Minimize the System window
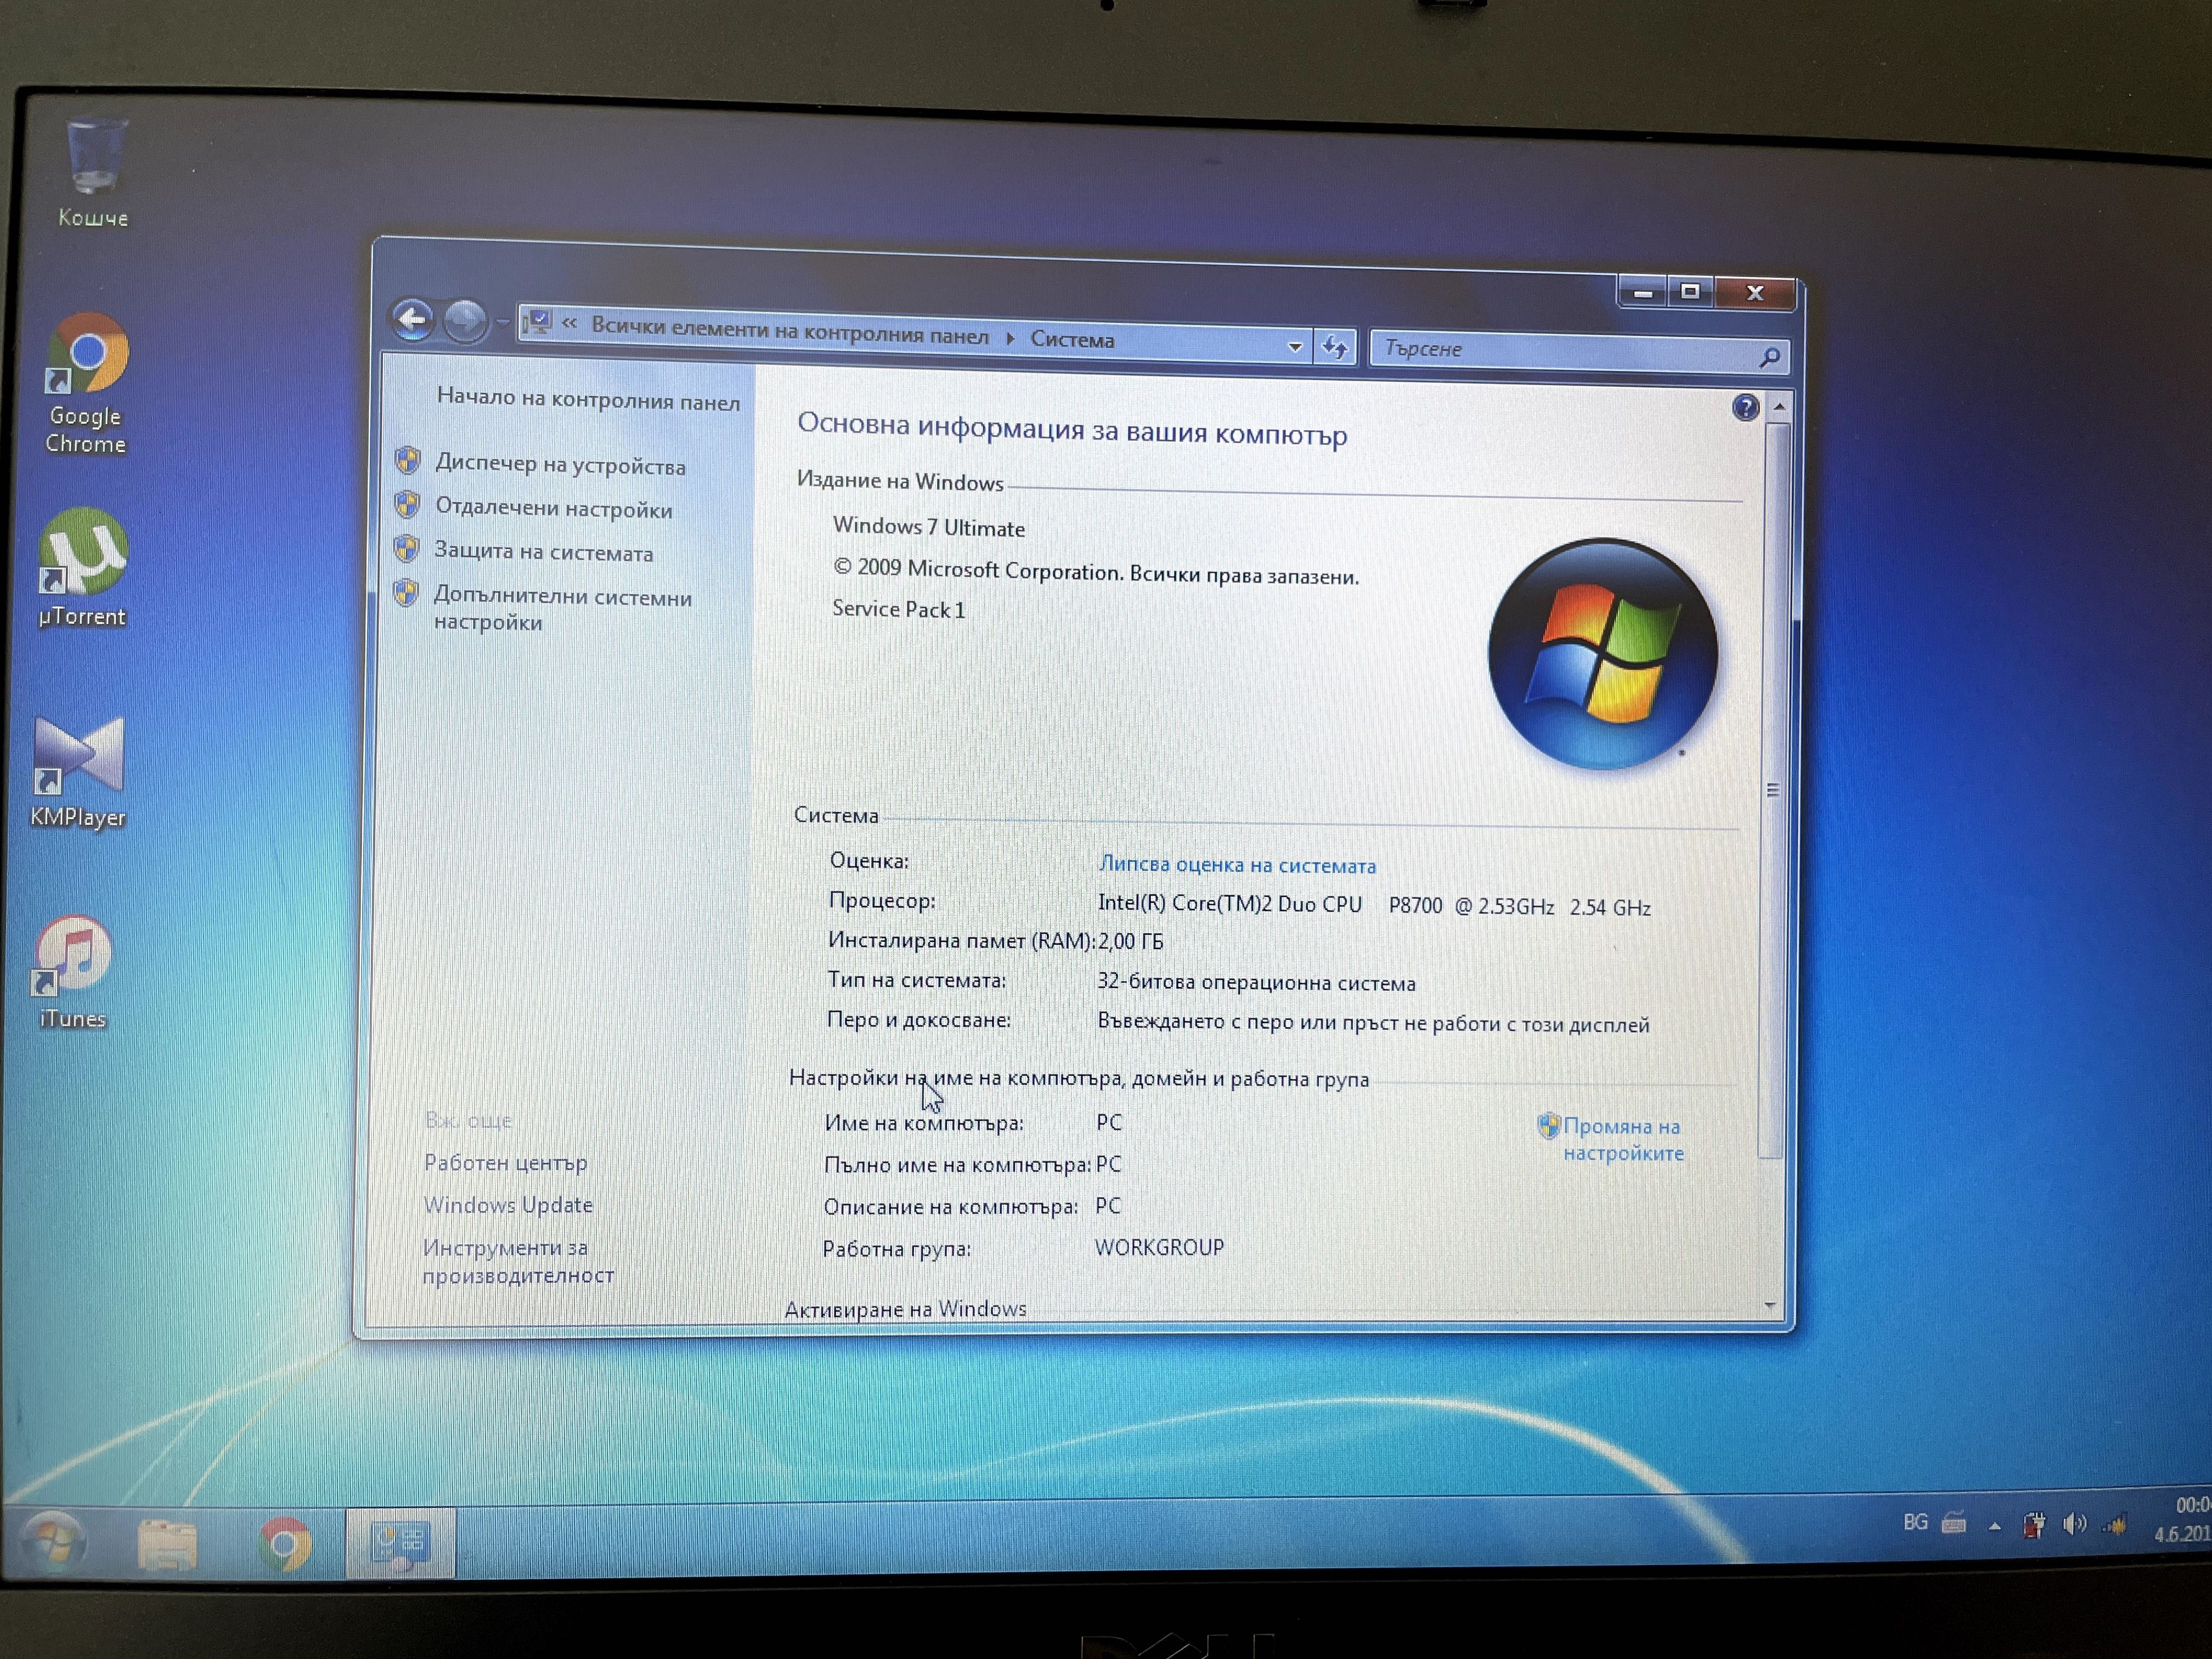Viewport: 2212px width, 1659px height. coord(1642,292)
